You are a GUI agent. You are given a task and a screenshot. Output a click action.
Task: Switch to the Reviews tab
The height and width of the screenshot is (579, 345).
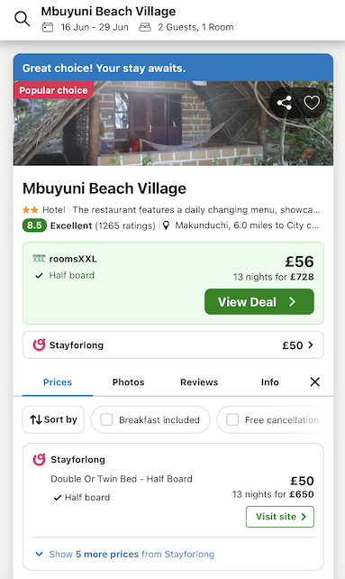(x=199, y=381)
